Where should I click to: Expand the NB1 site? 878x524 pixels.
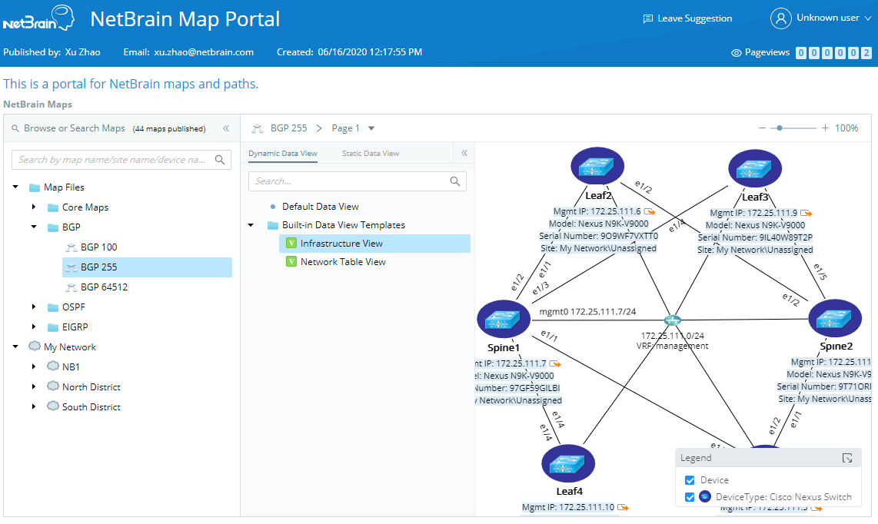34,366
